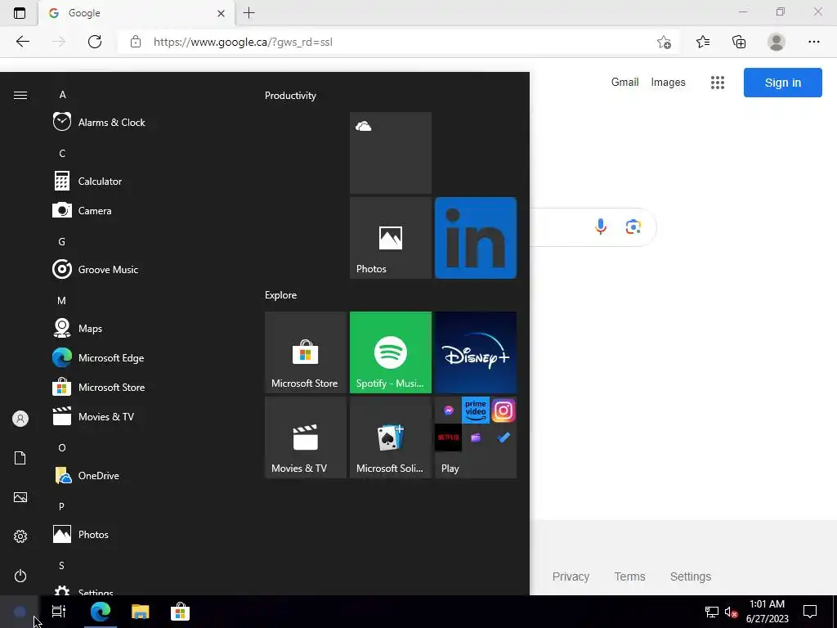Screen dimensions: 837x628
Task: Jump to letter A section header
Action: [62, 95]
